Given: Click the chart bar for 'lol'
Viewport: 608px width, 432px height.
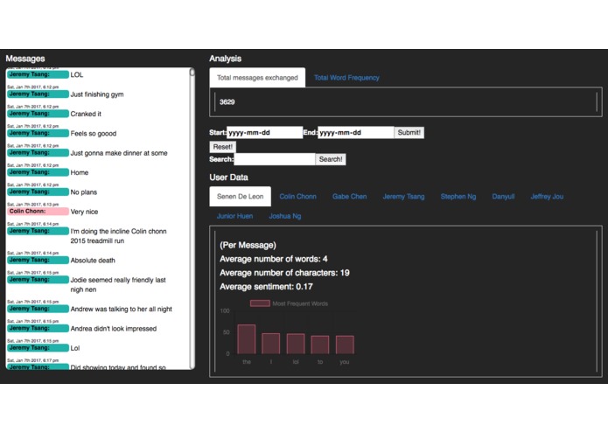Looking at the screenshot, I should click(296, 344).
